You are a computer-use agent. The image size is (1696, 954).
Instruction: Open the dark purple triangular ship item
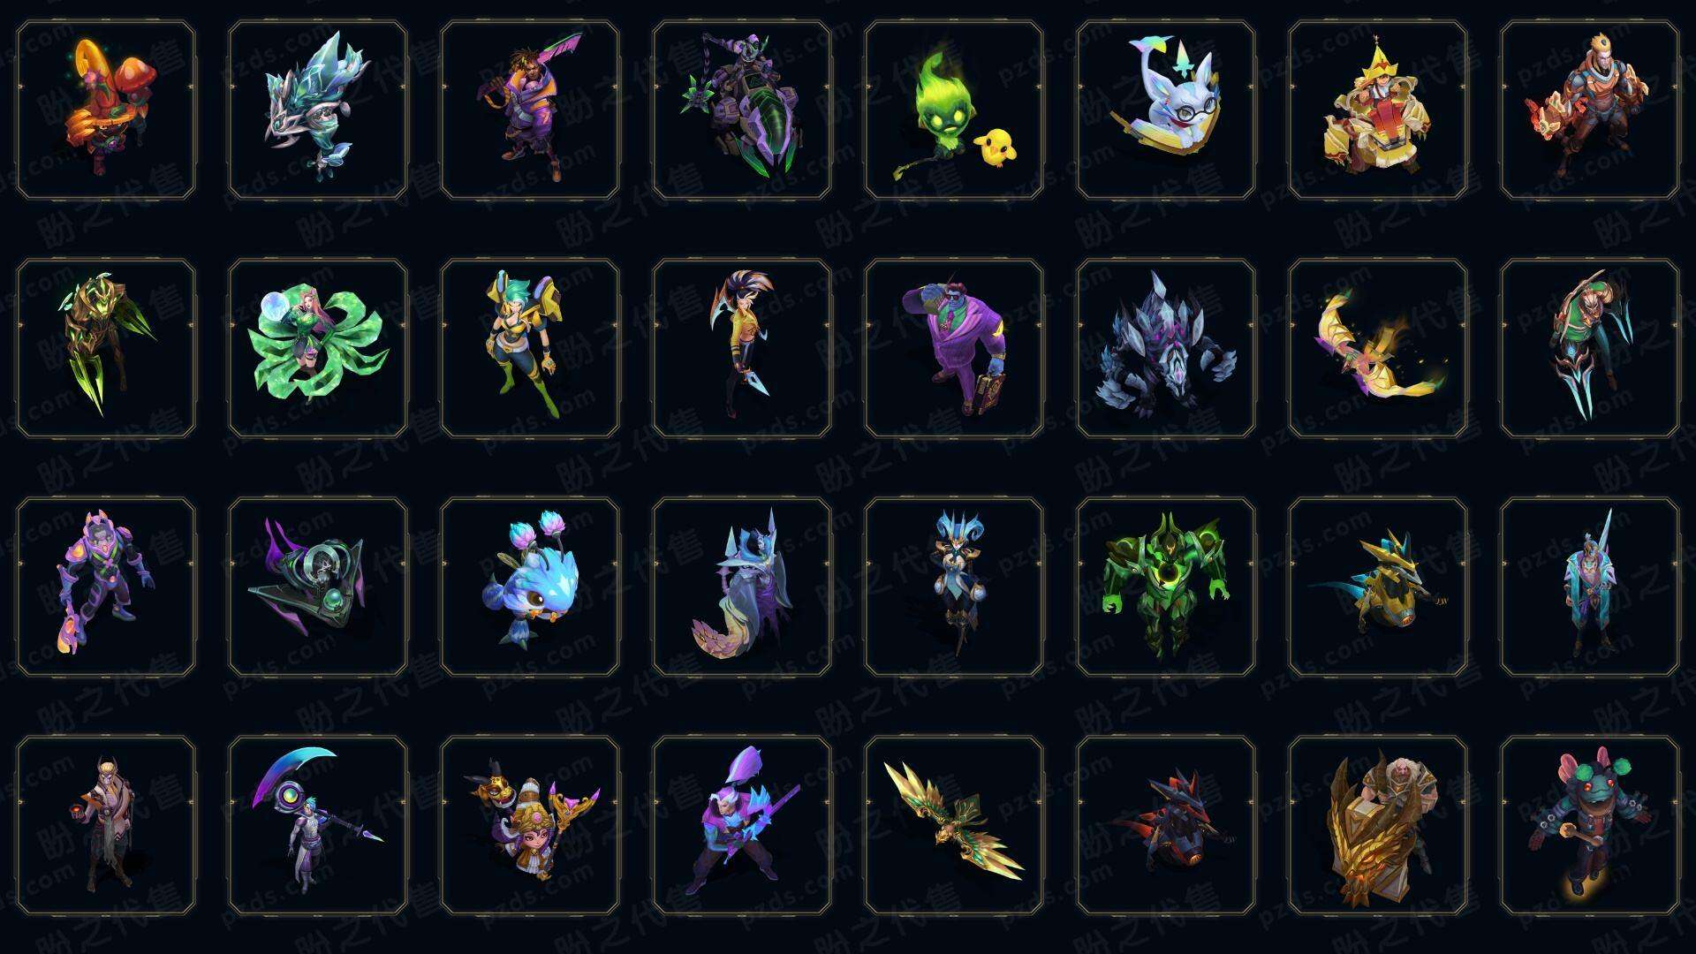click(x=318, y=587)
